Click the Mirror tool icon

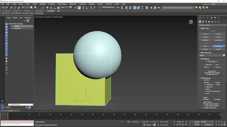coord(118,8)
